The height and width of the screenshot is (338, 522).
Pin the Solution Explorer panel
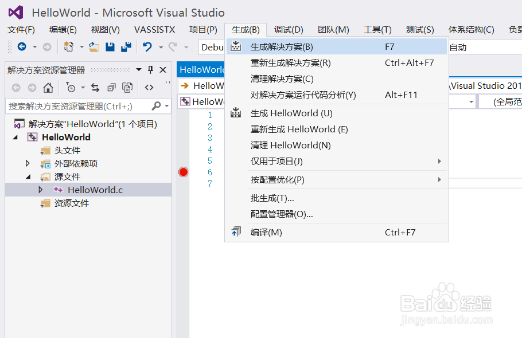point(150,70)
